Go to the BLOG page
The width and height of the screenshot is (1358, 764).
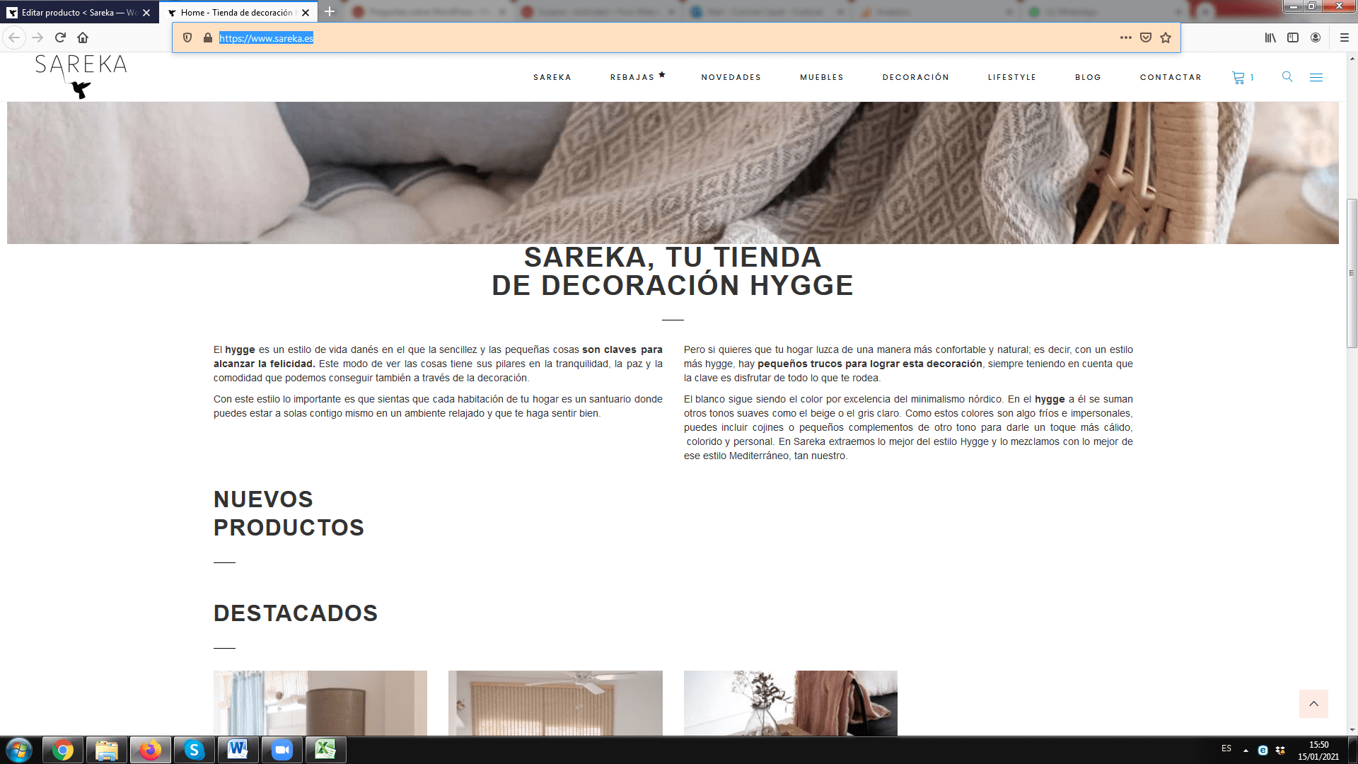tap(1088, 77)
